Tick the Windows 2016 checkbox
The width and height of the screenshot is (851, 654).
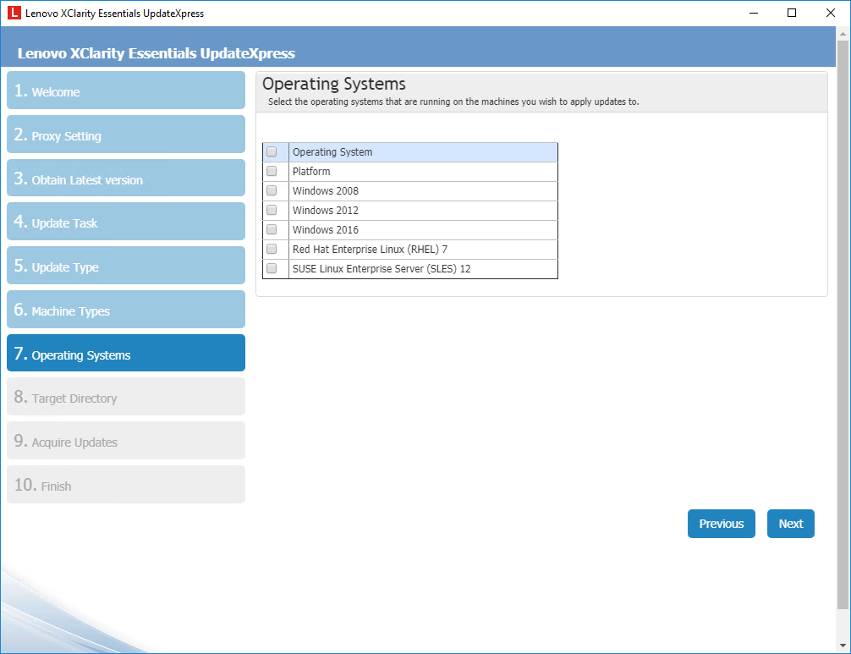272,229
